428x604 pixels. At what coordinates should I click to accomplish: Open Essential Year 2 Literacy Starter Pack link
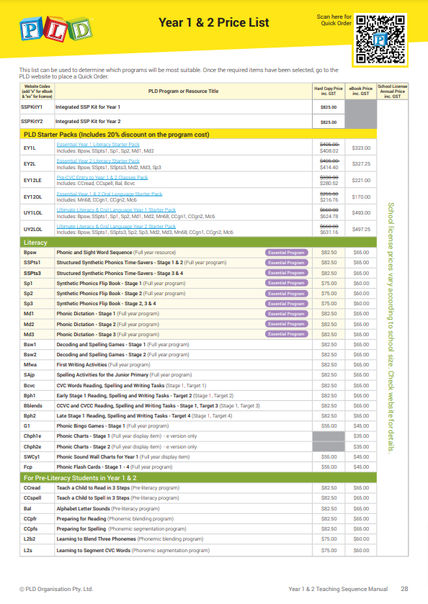[98, 161]
